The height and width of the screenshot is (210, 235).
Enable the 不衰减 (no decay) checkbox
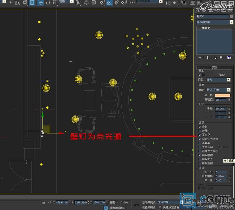(200, 143)
